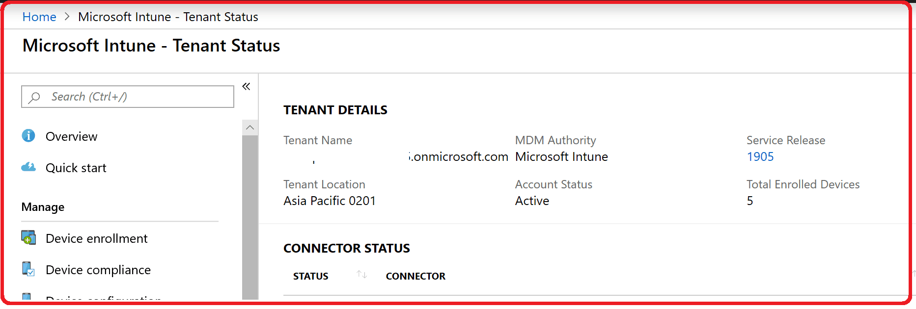Click the search magnifier icon
Image resolution: width=916 pixels, height=309 pixels.
pos(34,97)
